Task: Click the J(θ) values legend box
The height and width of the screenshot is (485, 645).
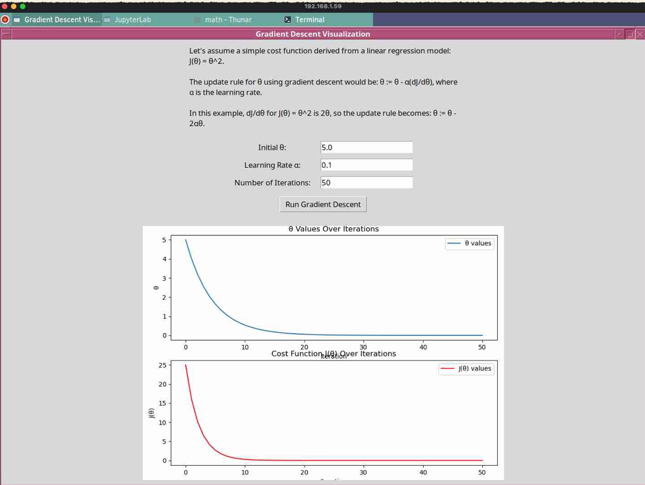Action: click(466, 369)
